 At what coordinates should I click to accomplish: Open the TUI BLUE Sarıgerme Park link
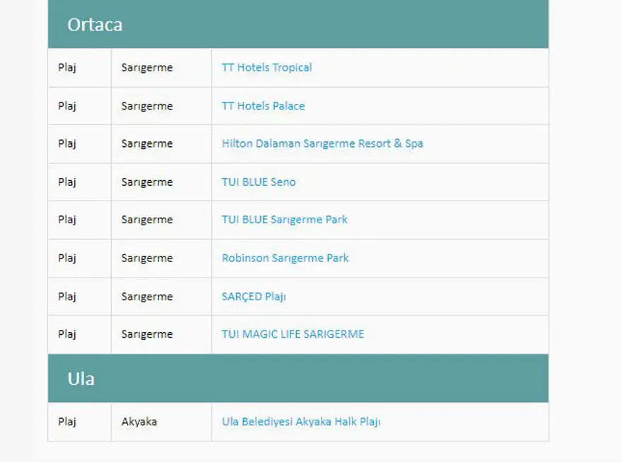tap(284, 220)
